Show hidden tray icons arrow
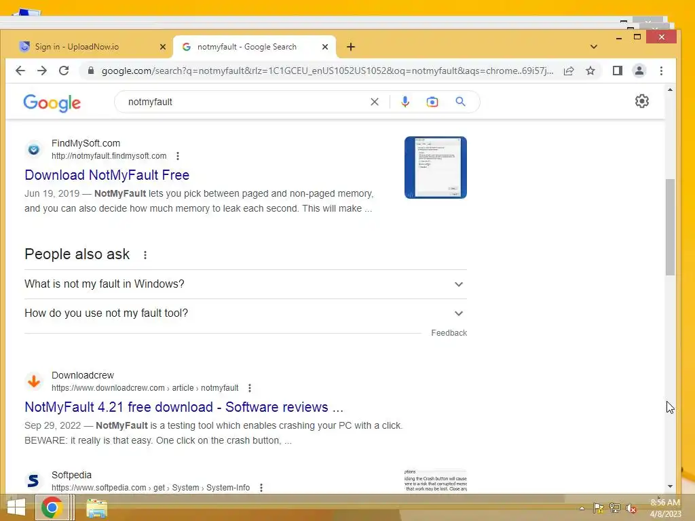Viewport: 695px width, 521px height. click(582, 508)
